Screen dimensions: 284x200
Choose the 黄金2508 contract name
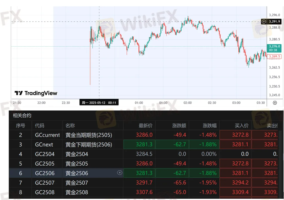click(x=77, y=192)
